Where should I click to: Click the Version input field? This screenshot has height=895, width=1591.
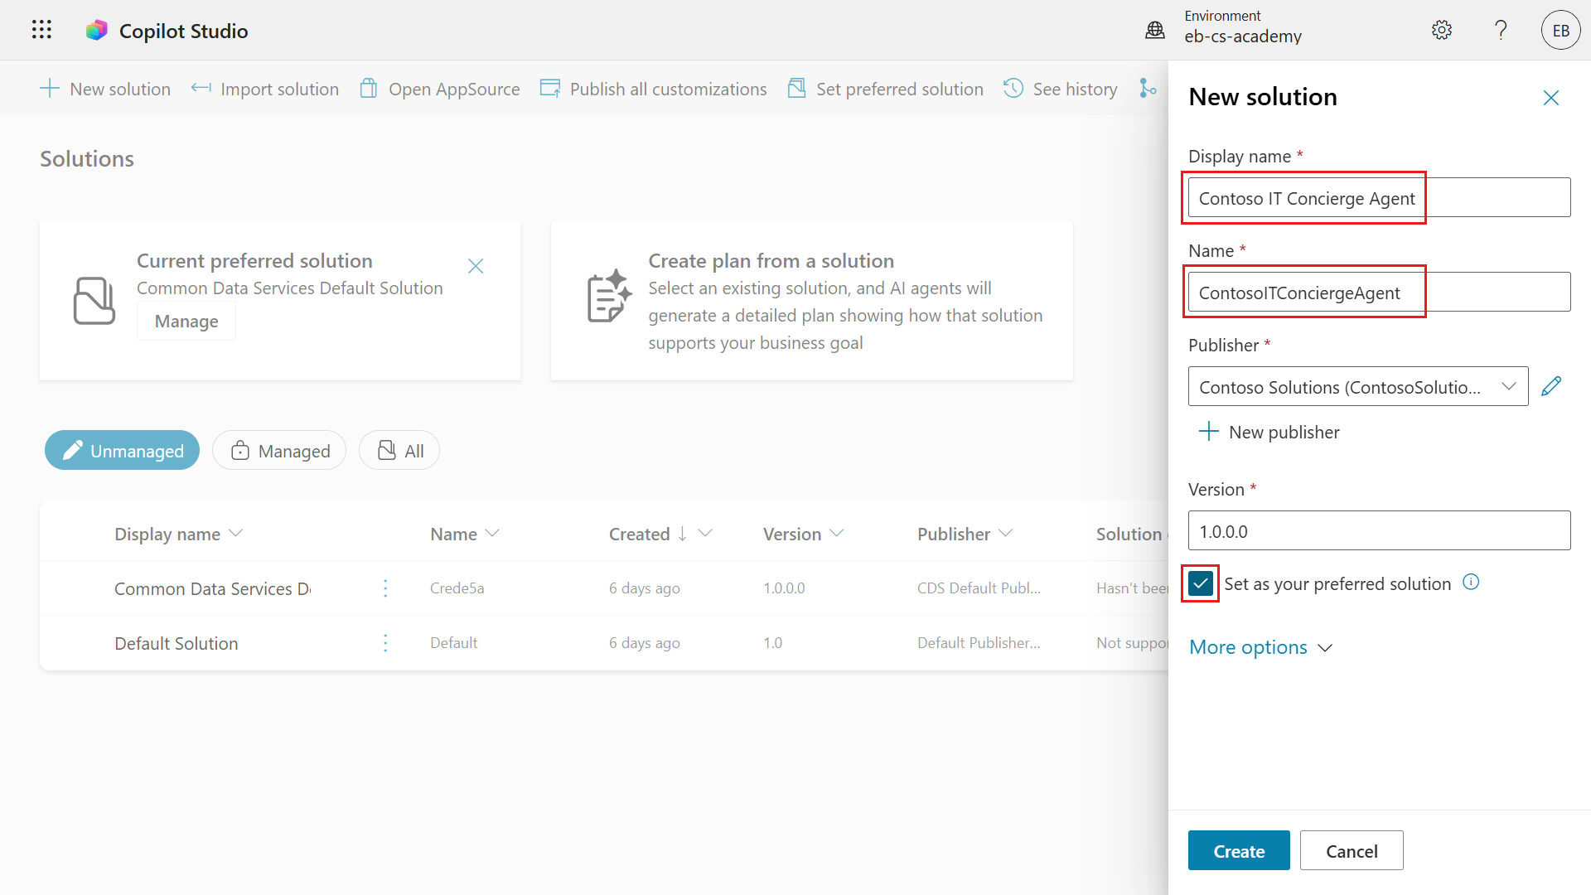(x=1379, y=531)
